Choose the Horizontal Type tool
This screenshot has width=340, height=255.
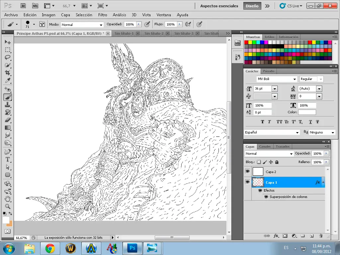pos(8,159)
